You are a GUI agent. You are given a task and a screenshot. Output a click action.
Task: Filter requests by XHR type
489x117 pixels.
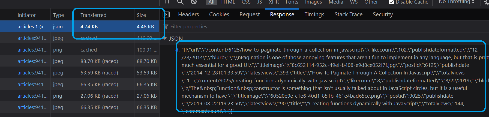point(274,2)
